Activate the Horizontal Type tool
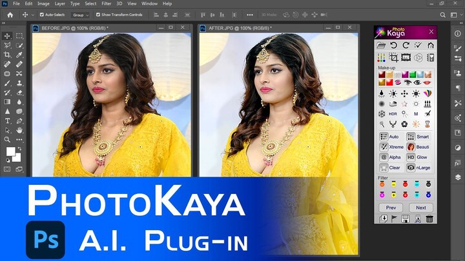 (7, 121)
